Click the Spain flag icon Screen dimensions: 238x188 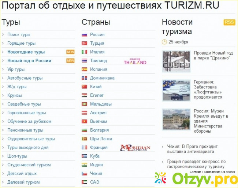point(84,69)
